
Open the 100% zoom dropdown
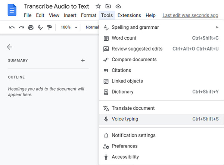pos(69,27)
